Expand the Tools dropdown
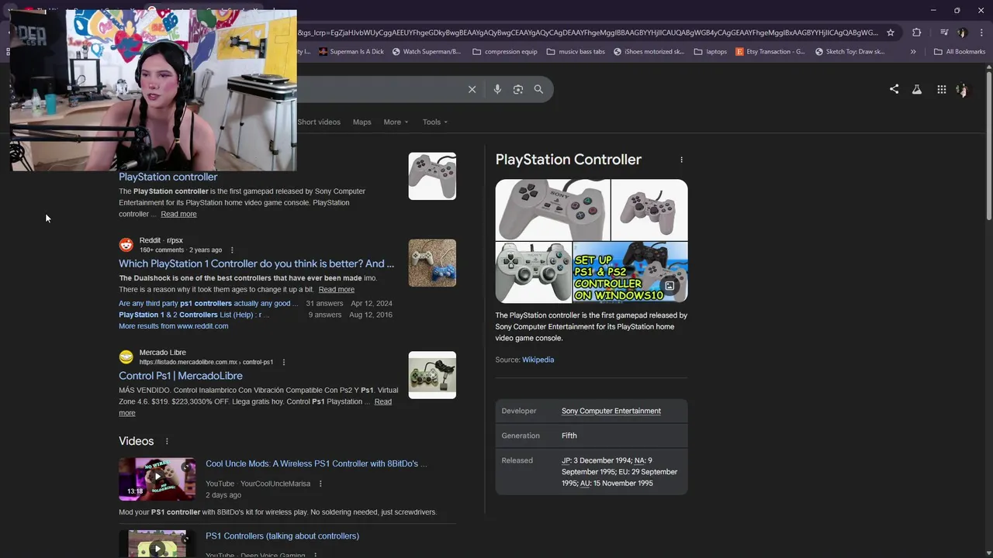Screen dimensions: 993x558 (x=435, y=122)
